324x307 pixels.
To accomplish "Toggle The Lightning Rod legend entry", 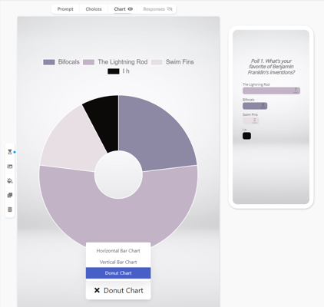I will click(x=115, y=62).
